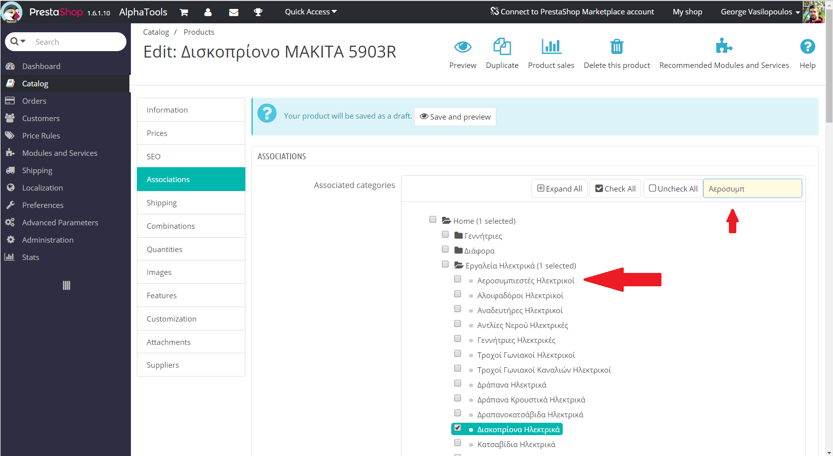This screenshot has height=456, width=833.
Task: Switch to the SEO tab
Action: point(191,156)
